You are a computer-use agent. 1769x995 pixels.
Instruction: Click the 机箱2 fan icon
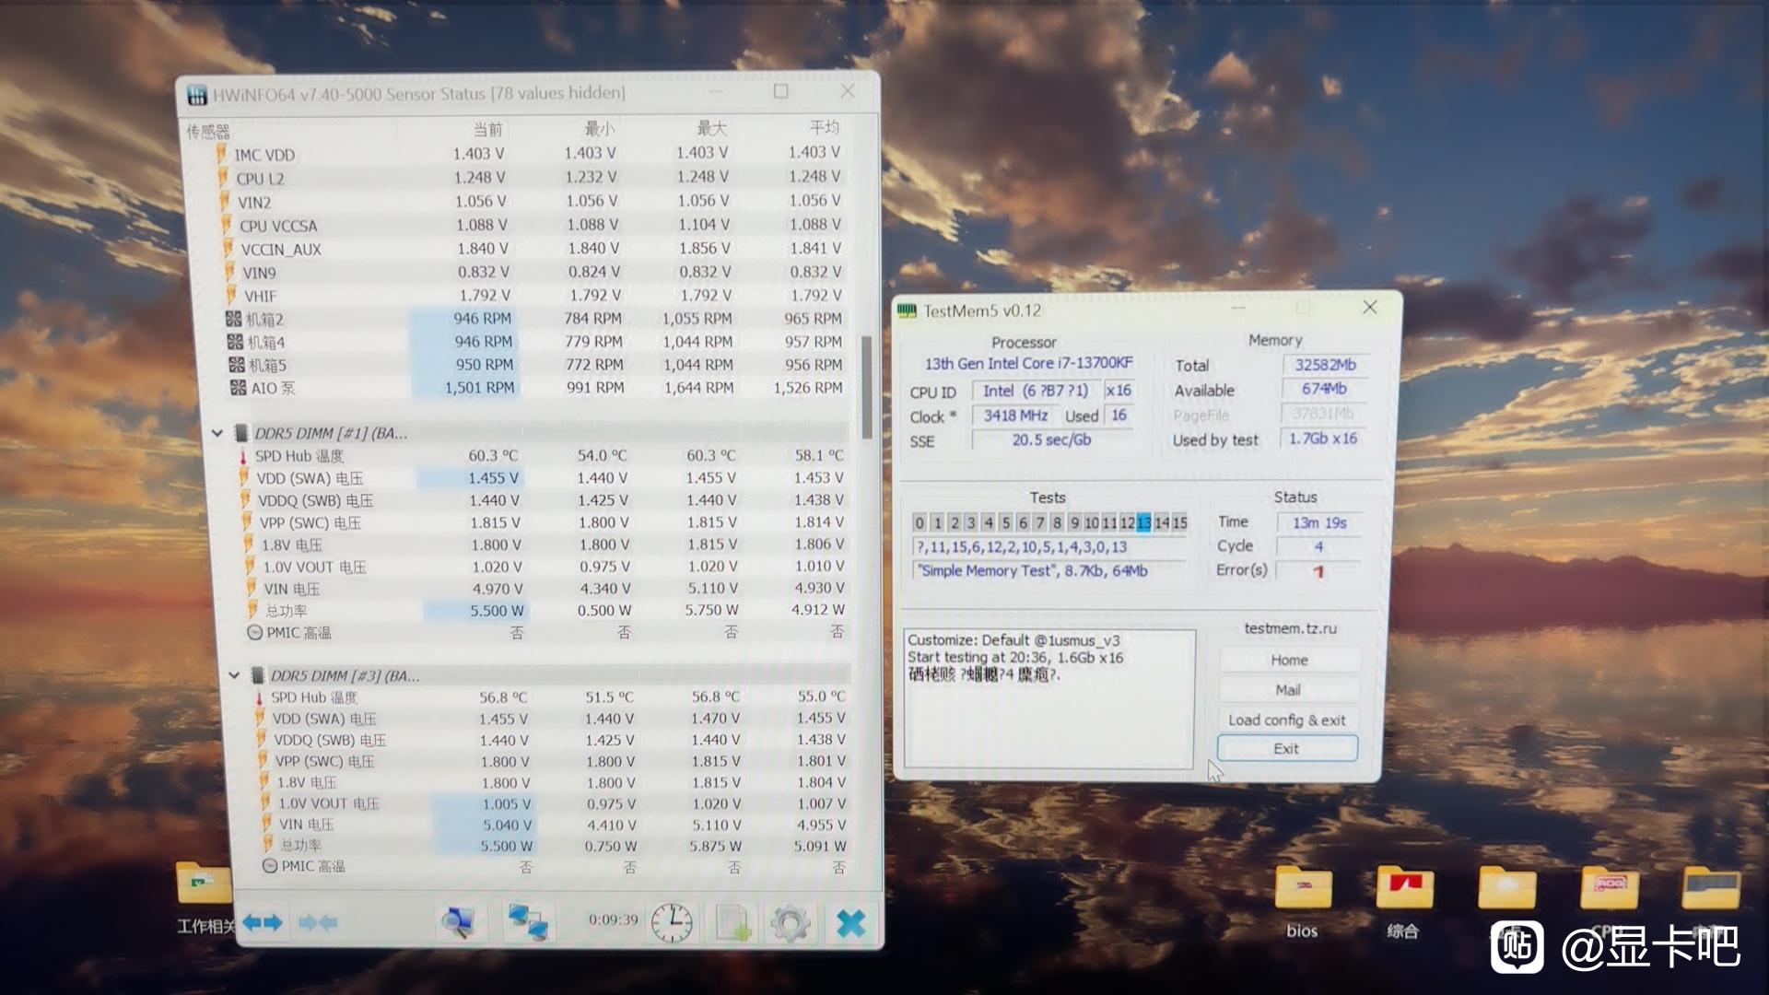click(x=234, y=319)
